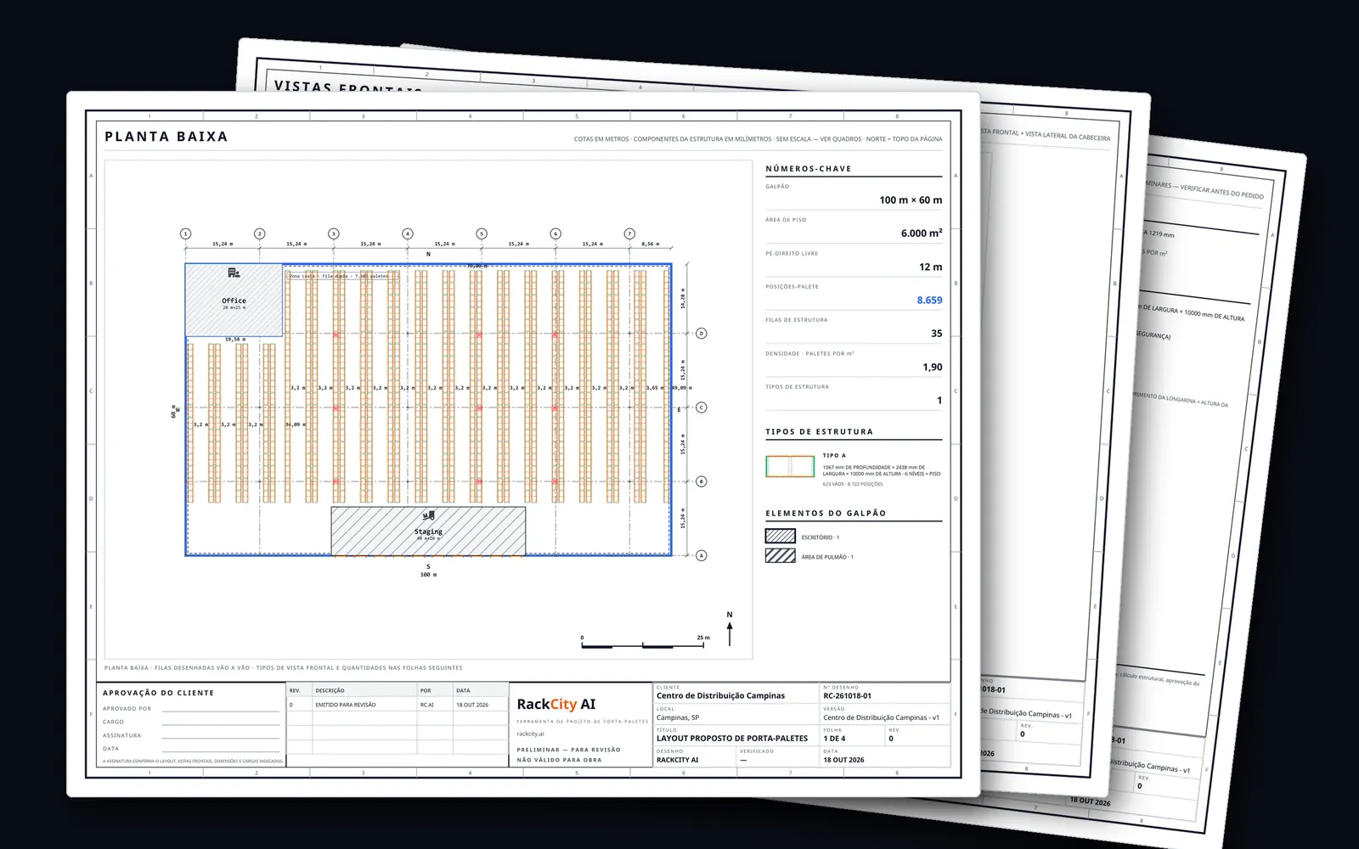The height and width of the screenshot is (849, 1359).
Task: Click the 14,28 m vertical dimension
Action: [x=683, y=298]
